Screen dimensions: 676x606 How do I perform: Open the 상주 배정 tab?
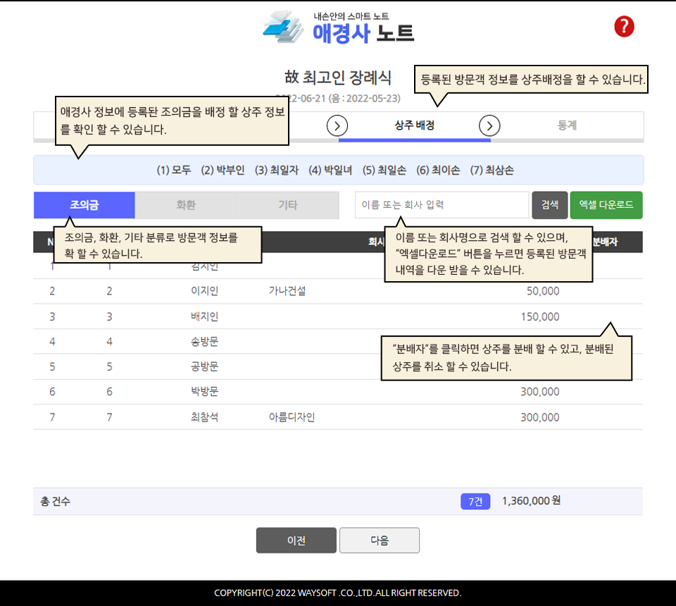click(414, 126)
